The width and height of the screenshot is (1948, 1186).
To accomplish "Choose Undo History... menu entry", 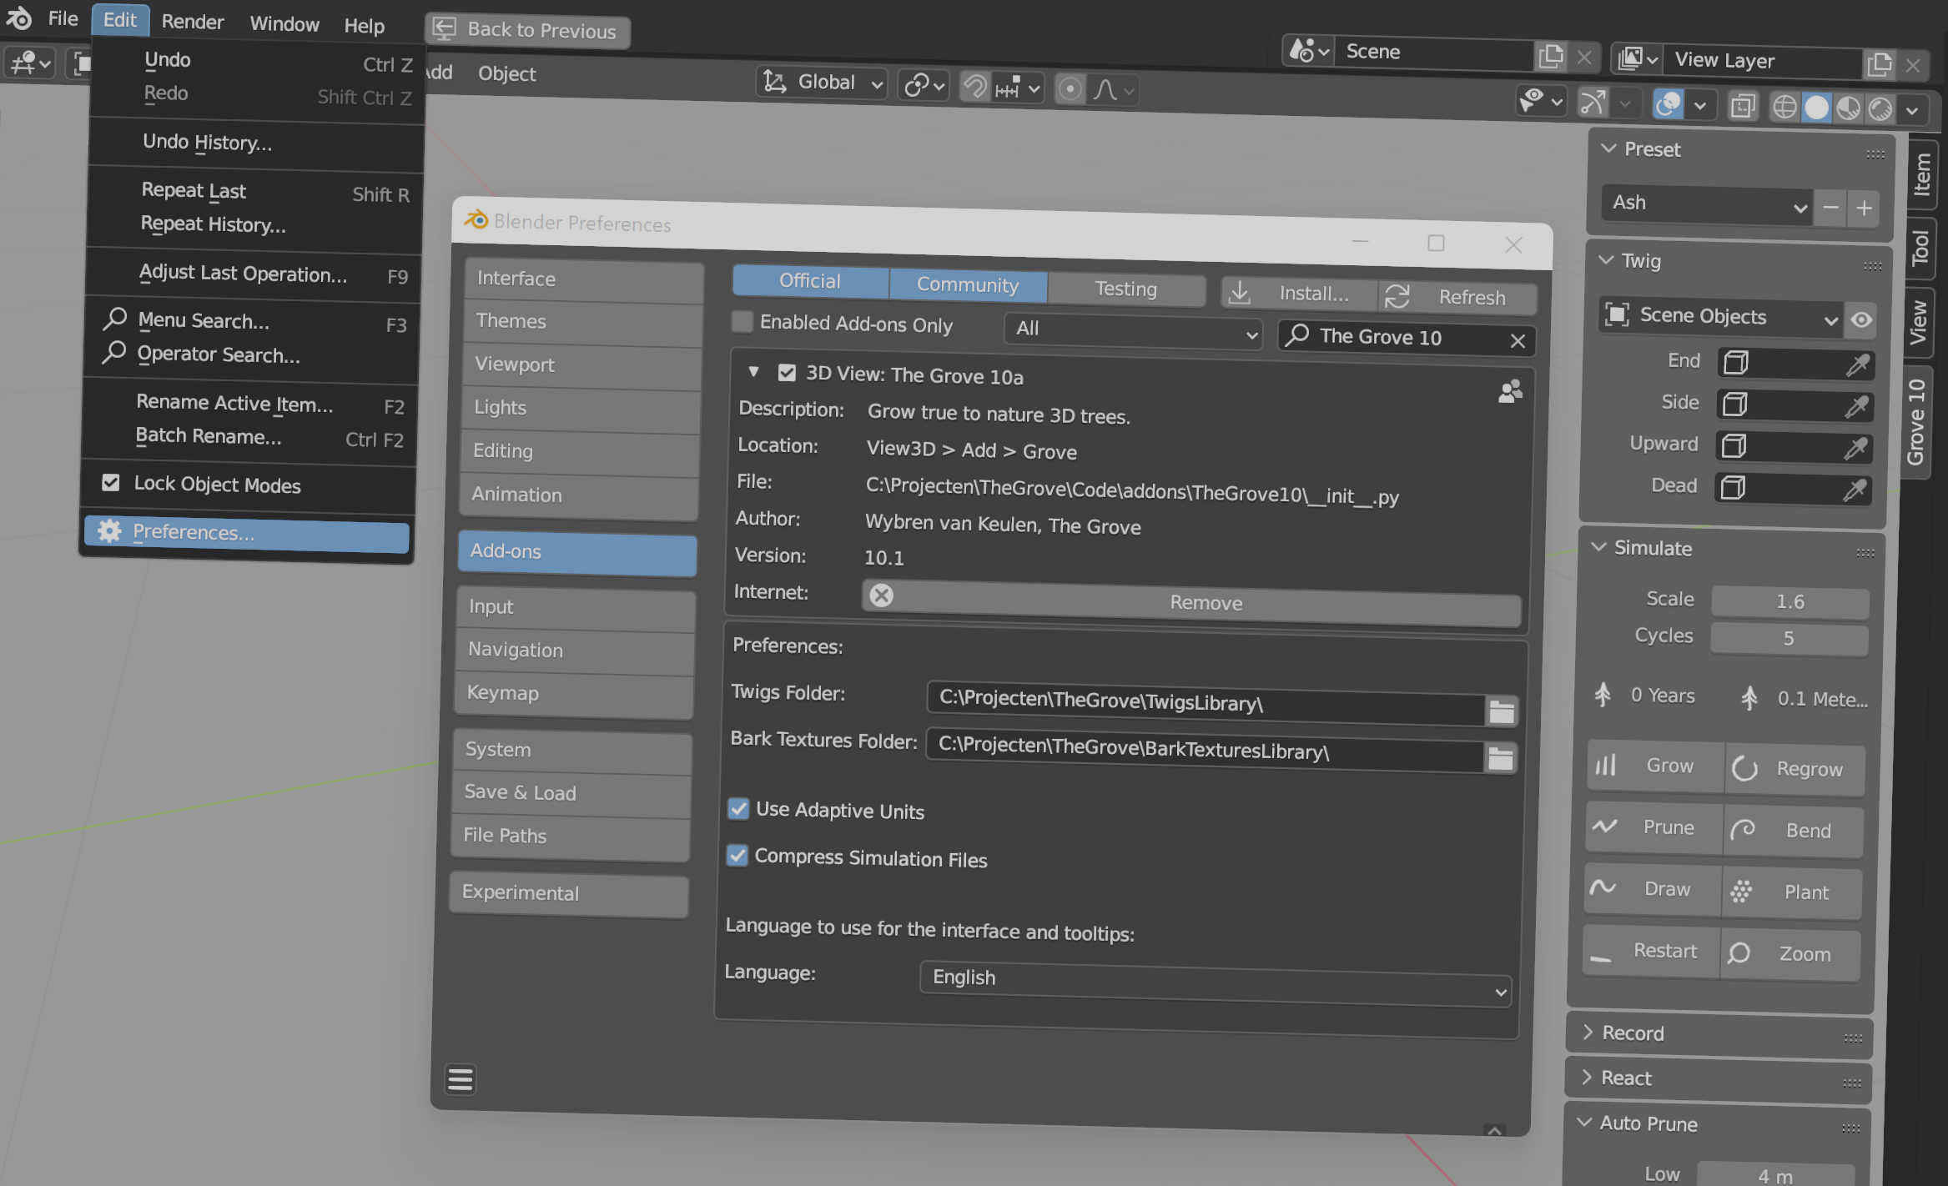I will (x=207, y=143).
